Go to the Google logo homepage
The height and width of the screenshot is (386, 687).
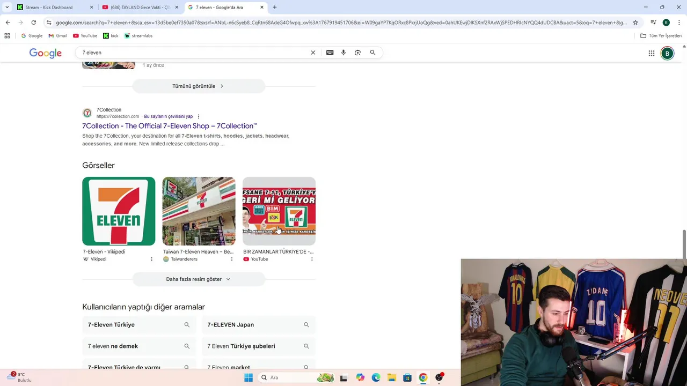(x=45, y=53)
